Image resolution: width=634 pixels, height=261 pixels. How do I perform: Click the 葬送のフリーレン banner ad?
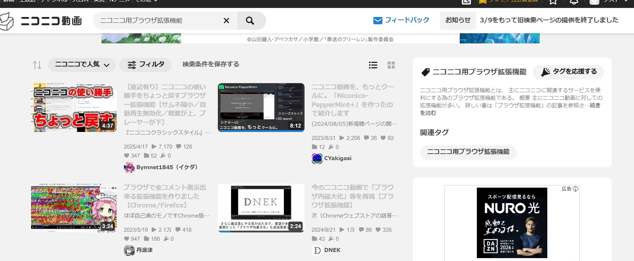click(320, 38)
